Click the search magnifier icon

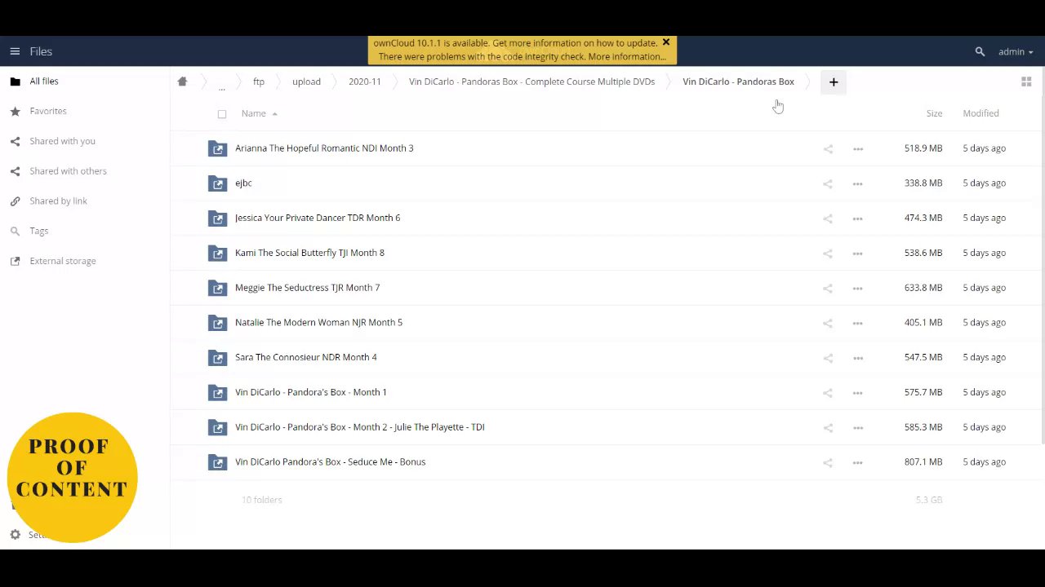980,51
